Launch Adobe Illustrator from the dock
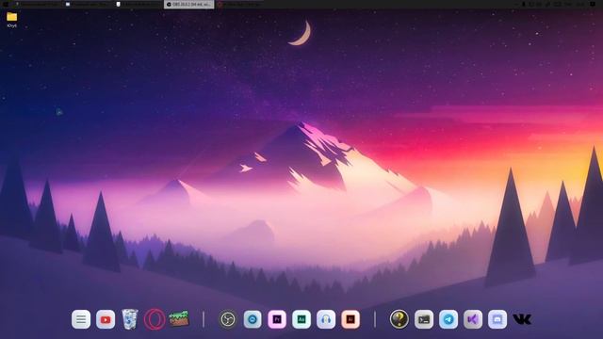Viewport: 603px width, 339px height. [x=350, y=319]
